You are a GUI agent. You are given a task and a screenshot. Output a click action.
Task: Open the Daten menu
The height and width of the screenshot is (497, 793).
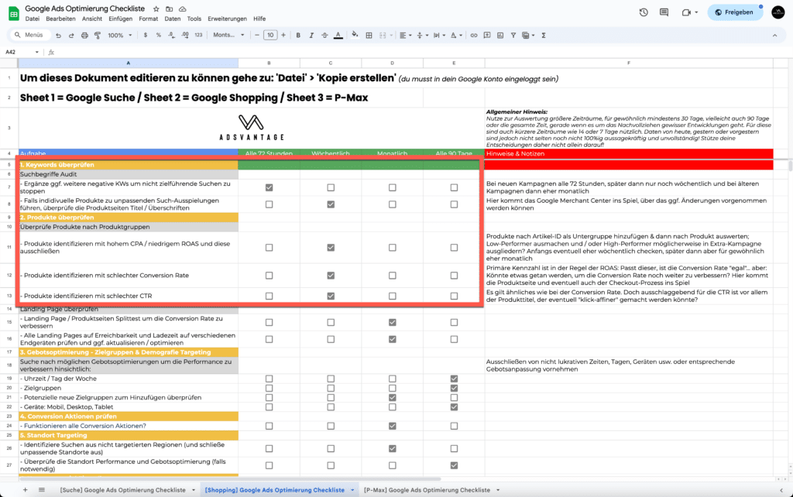[173, 19]
